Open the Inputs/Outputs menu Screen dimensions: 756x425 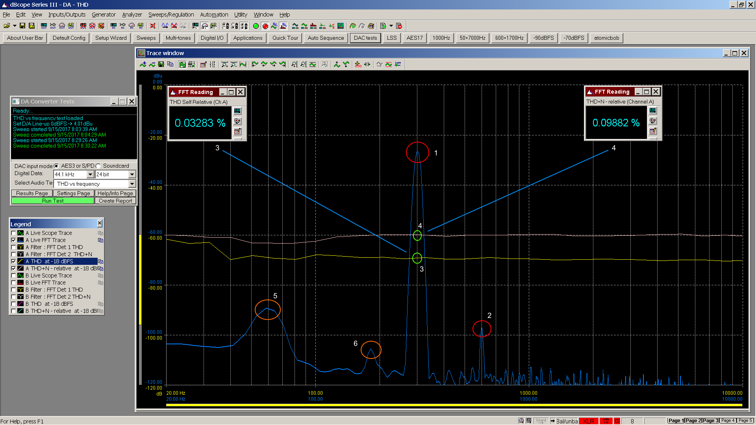(x=67, y=15)
